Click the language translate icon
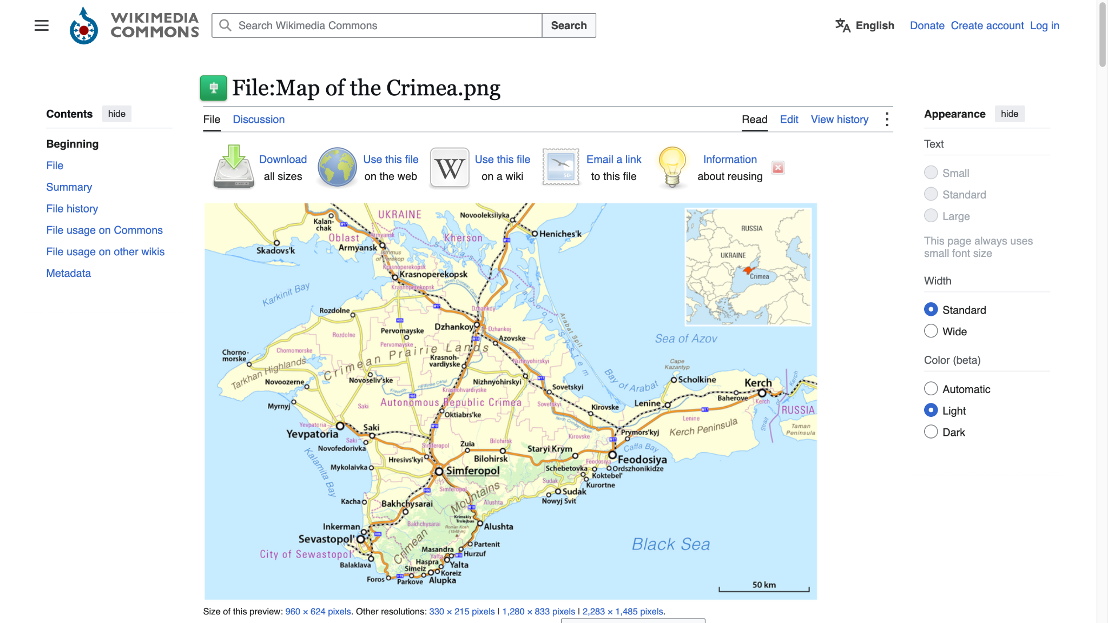Screen dimensions: 1108x623 coord(842,25)
